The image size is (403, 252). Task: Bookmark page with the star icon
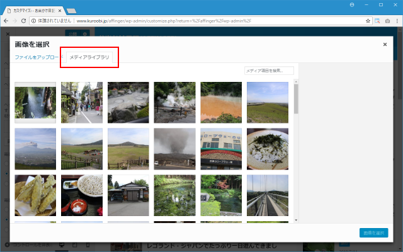click(367, 21)
